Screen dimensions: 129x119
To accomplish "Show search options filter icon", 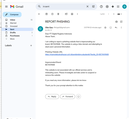I will click(93, 6).
